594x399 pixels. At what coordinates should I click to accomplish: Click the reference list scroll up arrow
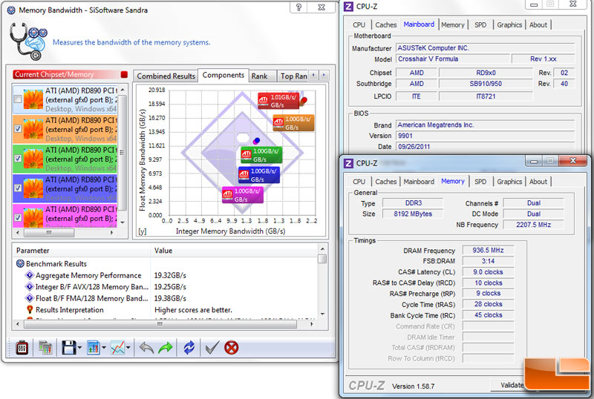pyautogui.click(x=122, y=90)
